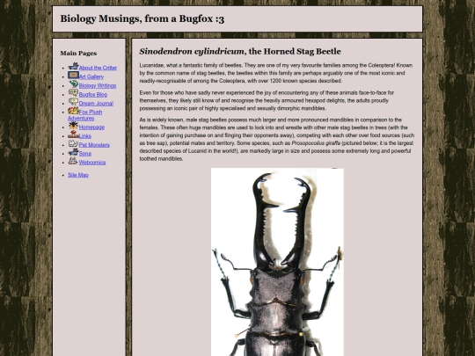
Task: Click the paragraph starting As is widely known
Action: pos(276,139)
